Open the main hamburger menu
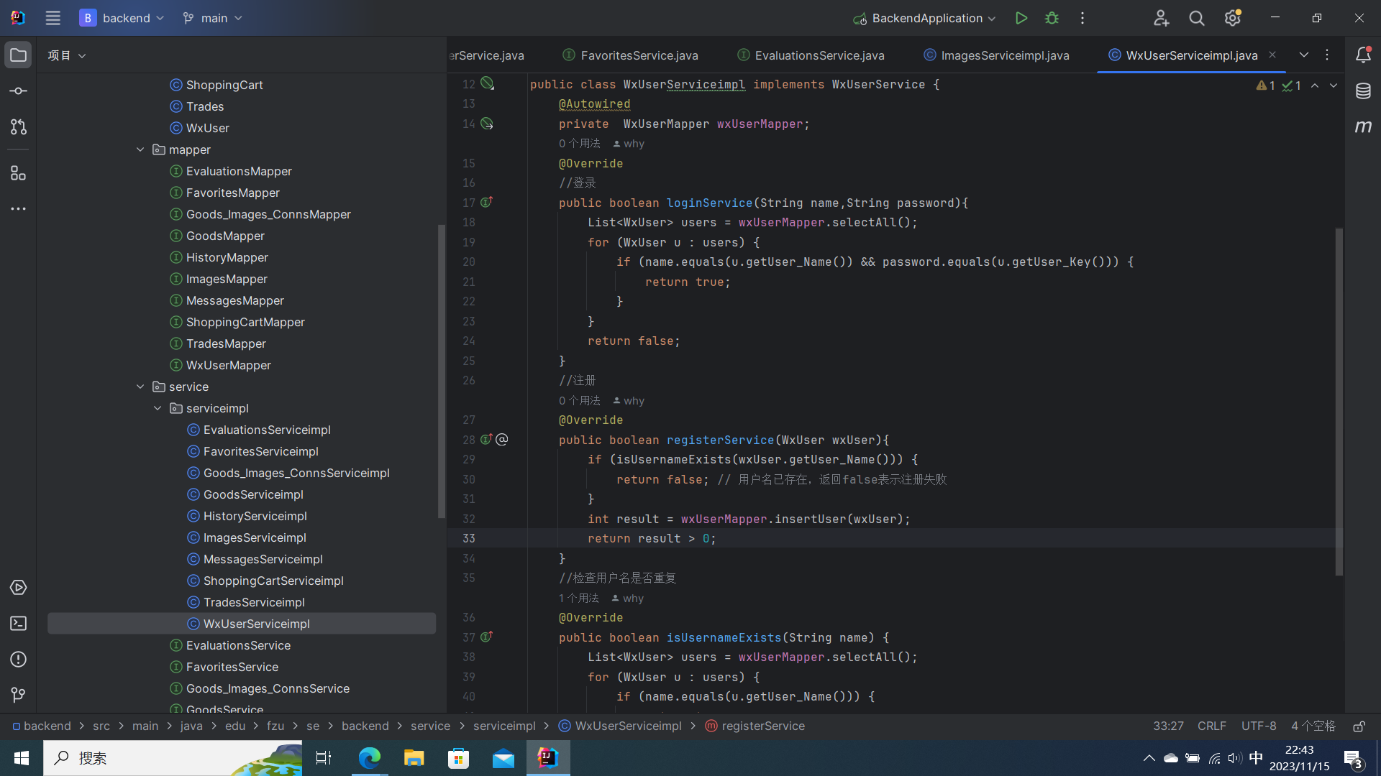This screenshot has width=1381, height=776. (53, 18)
